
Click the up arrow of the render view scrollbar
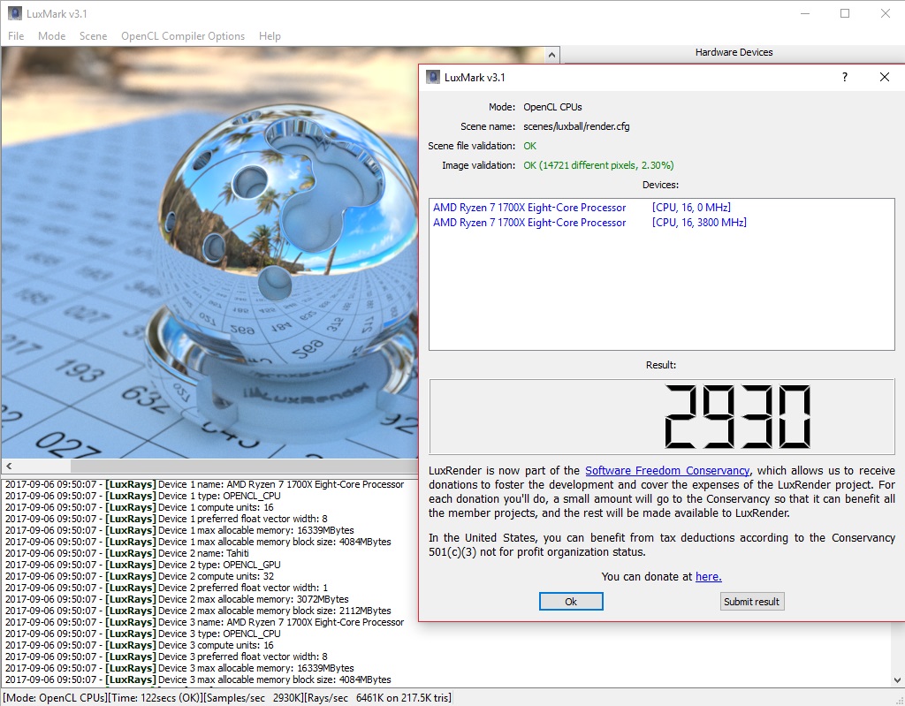[x=551, y=55]
